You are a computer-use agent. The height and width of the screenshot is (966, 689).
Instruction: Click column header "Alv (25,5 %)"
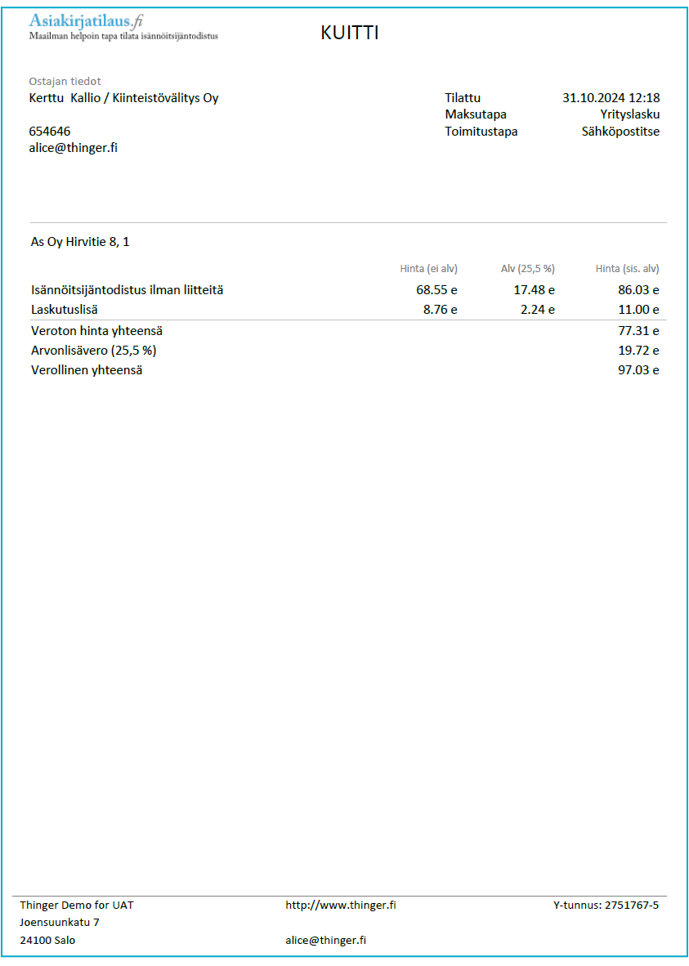click(x=527, y=269)
